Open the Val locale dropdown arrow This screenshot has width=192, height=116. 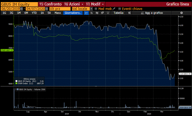pos(91,9)
